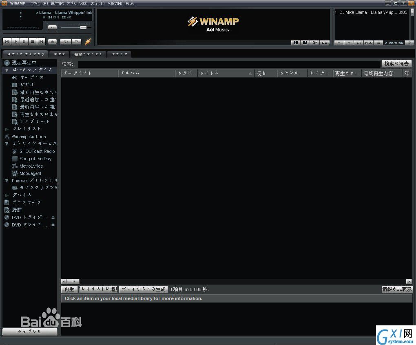Screen dimensions: 416x345
Task: Mute audio with the speaker button
Action: (x=52, y=27)
